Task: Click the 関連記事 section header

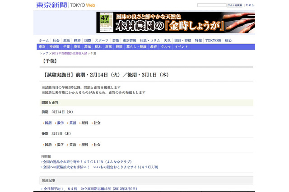Action: [146, 180]
